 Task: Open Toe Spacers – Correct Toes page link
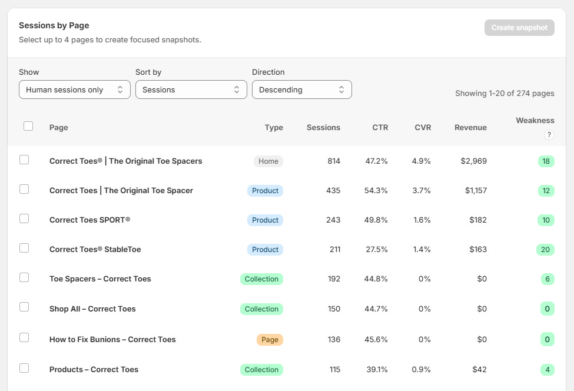pyautogui.click(x=100, y=279)
